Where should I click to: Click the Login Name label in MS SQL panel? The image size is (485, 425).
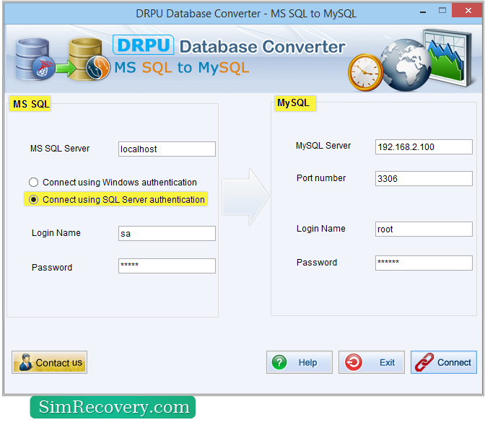56,233
